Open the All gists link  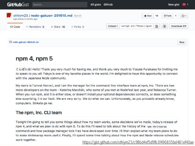pos(96,5)
